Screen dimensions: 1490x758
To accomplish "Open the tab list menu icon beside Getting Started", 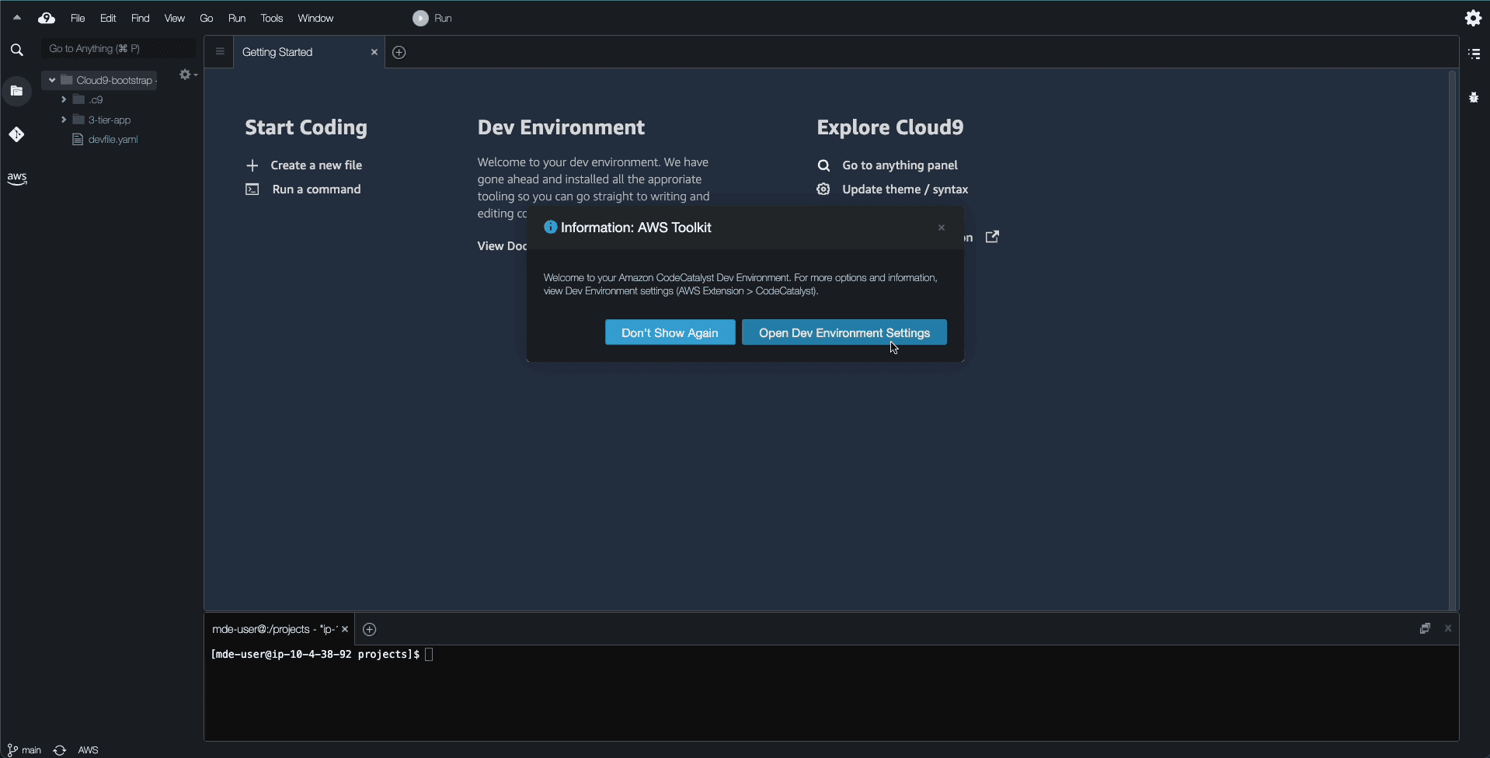I will pyautogui.click(x=220, y=52).
